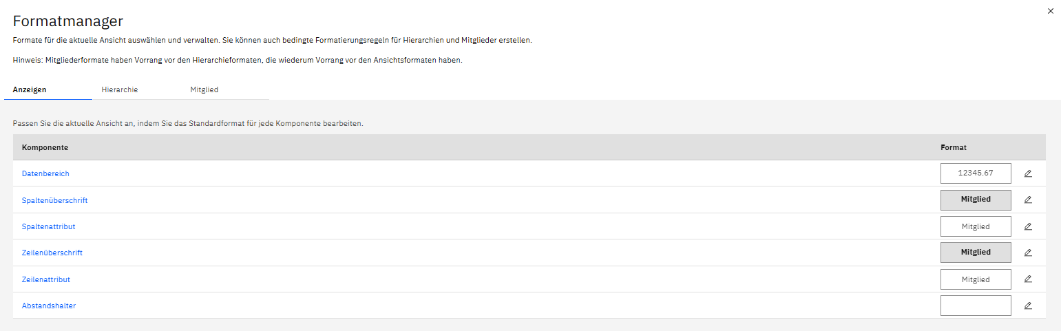The height and width of the screenshot is (331, 1061).
Task: Click pencil icon next to Spaltenüberschrift
Action: click(x=1028, y=200)
